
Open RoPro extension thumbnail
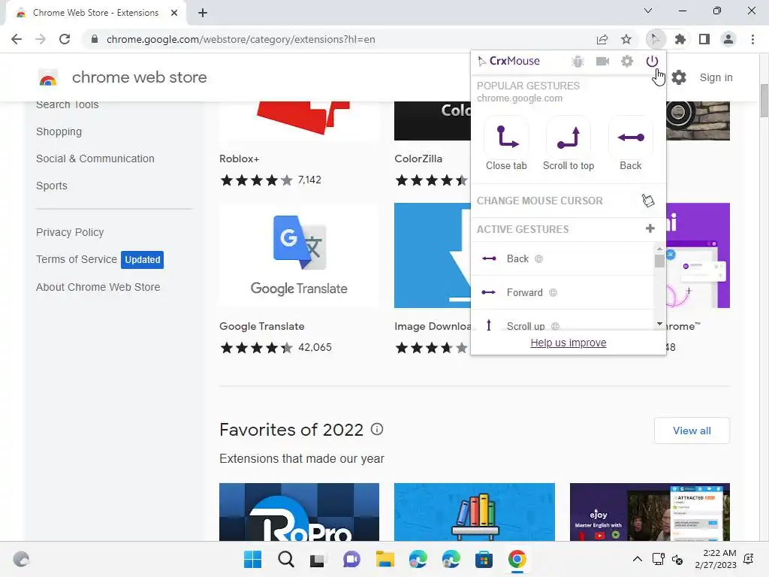[299, 512]
